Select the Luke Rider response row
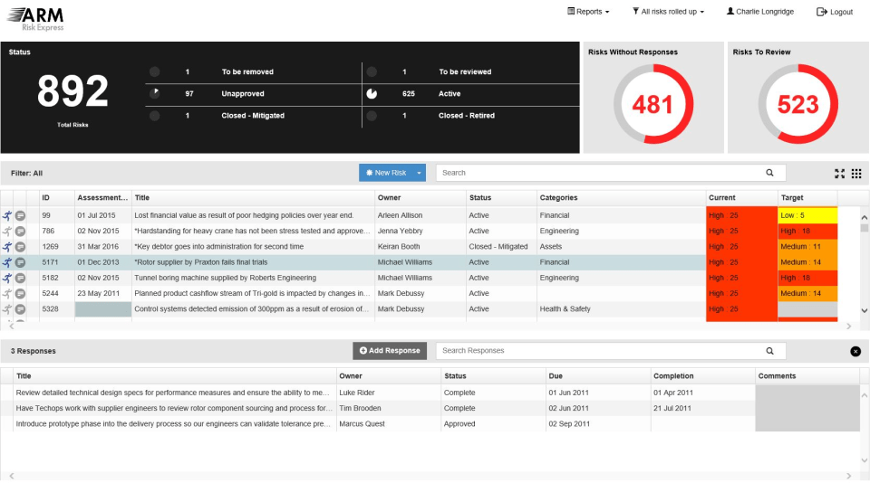Viewport: 870px width, 483px height. click(x=430, y=393)
